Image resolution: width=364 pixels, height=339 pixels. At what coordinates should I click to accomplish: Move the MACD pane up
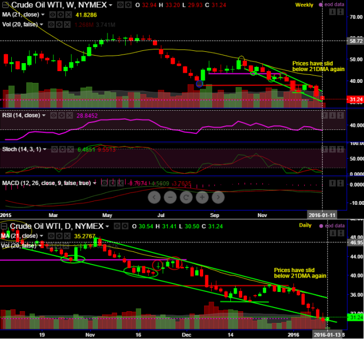[x=332, y=183]
